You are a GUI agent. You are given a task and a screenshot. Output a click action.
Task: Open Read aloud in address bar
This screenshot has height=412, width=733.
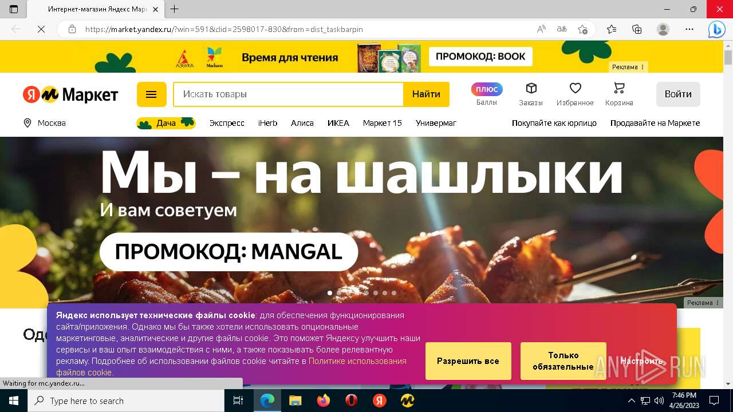[541, 29]
